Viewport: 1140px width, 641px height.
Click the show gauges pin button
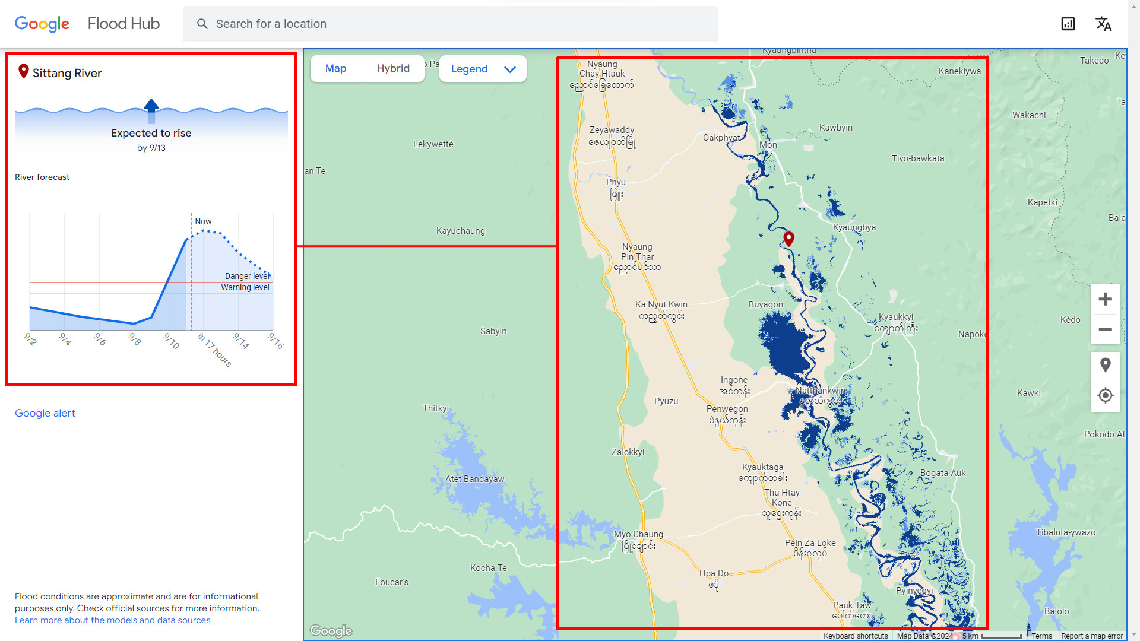click(1106, 366)
